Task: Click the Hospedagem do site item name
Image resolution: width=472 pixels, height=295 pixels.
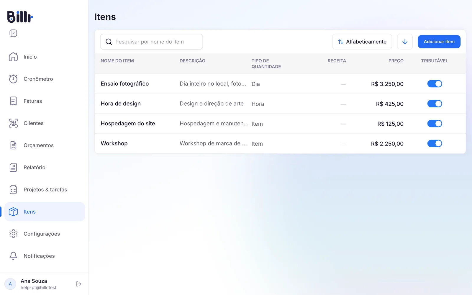Action: point(128,124)
